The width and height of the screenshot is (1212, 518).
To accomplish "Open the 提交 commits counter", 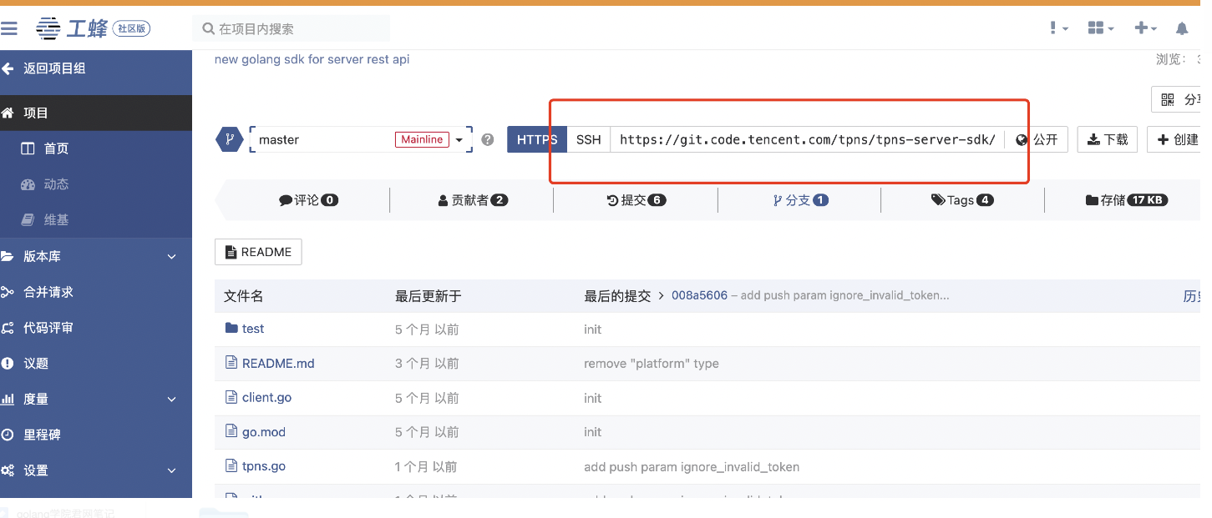I will (x=635, y=200).
